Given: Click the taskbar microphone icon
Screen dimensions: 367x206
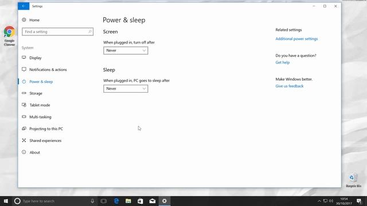Looking at the screenshot, I should 92,201.
